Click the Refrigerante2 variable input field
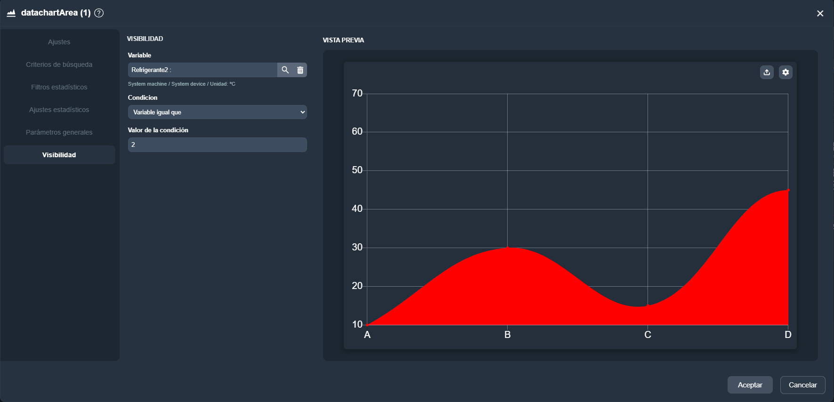 [x=202, y=70]
